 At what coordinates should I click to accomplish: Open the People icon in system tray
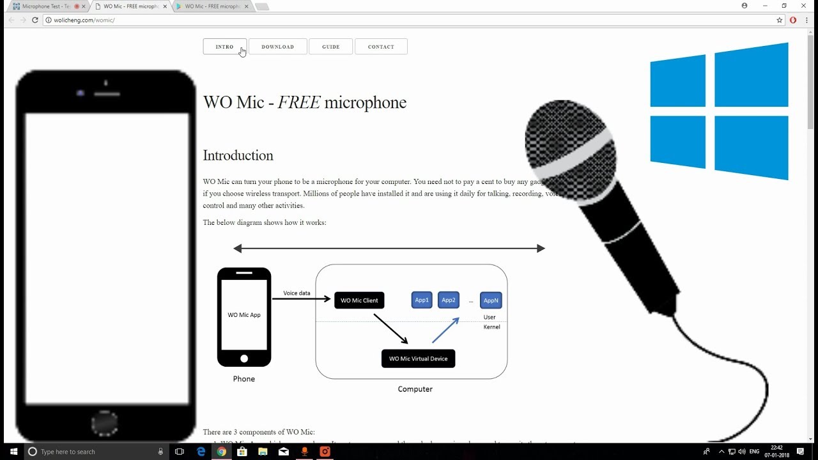[706, 452]
